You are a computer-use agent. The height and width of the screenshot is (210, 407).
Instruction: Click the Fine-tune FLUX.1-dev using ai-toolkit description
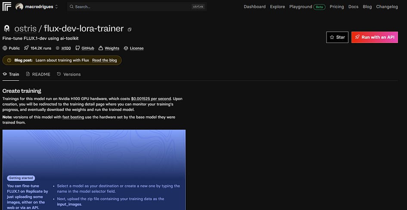(x=40, y=38)
